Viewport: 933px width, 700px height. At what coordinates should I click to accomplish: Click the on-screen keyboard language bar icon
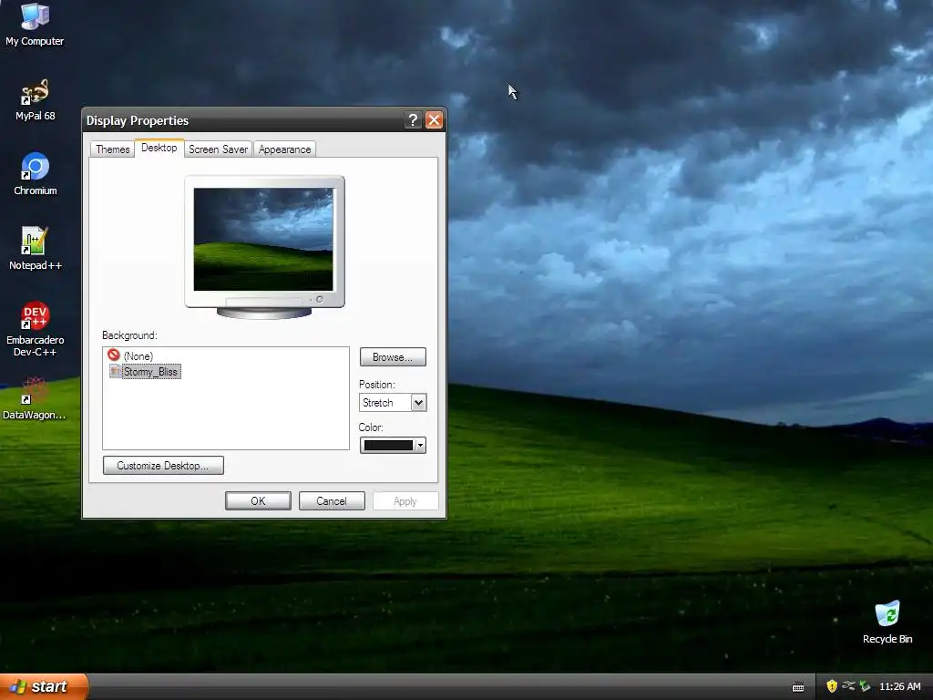(798, 687)
